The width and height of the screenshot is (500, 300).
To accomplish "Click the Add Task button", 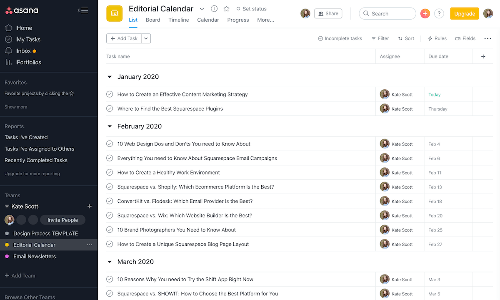I will pos(124,38).
